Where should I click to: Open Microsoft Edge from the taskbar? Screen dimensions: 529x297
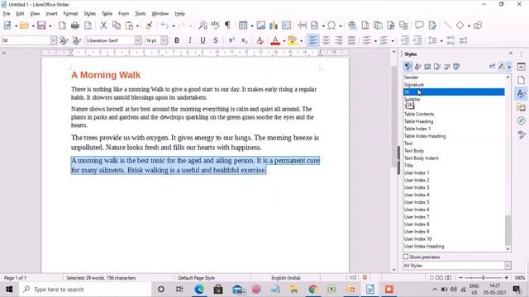199,290
